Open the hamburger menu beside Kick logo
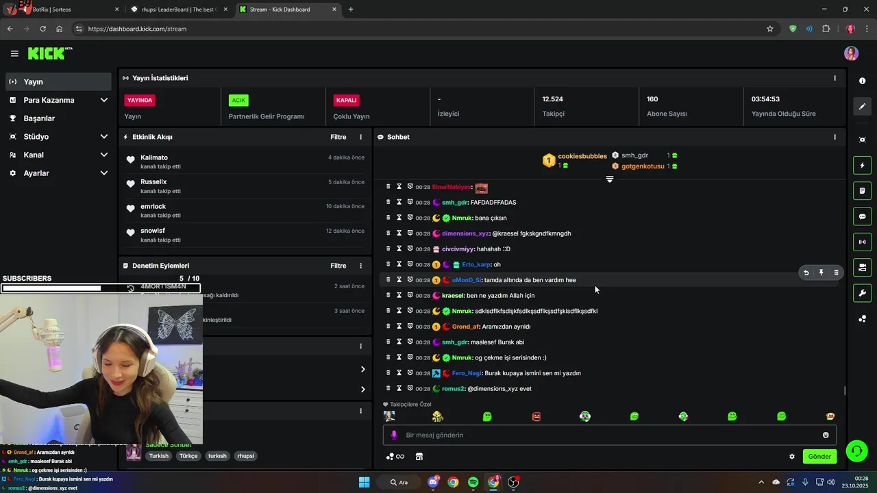The image size is (877, 493). pos(14,53)
